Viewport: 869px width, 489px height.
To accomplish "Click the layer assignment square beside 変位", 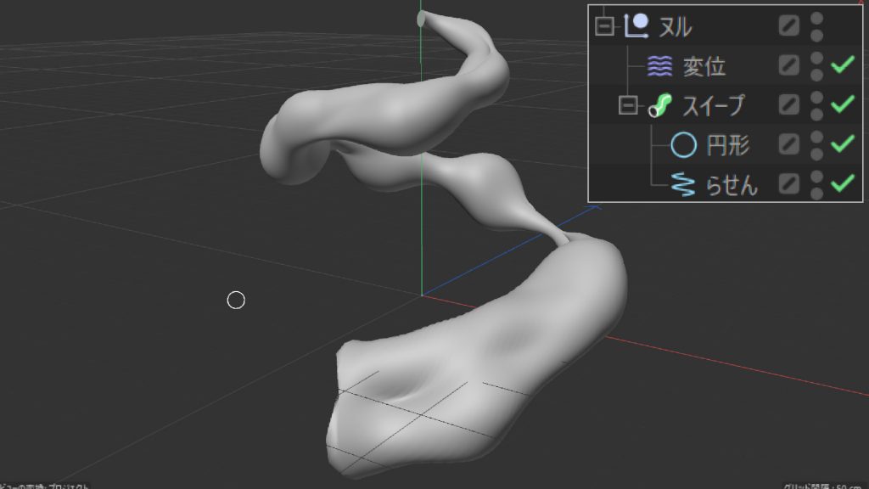I will click(788, 65).
